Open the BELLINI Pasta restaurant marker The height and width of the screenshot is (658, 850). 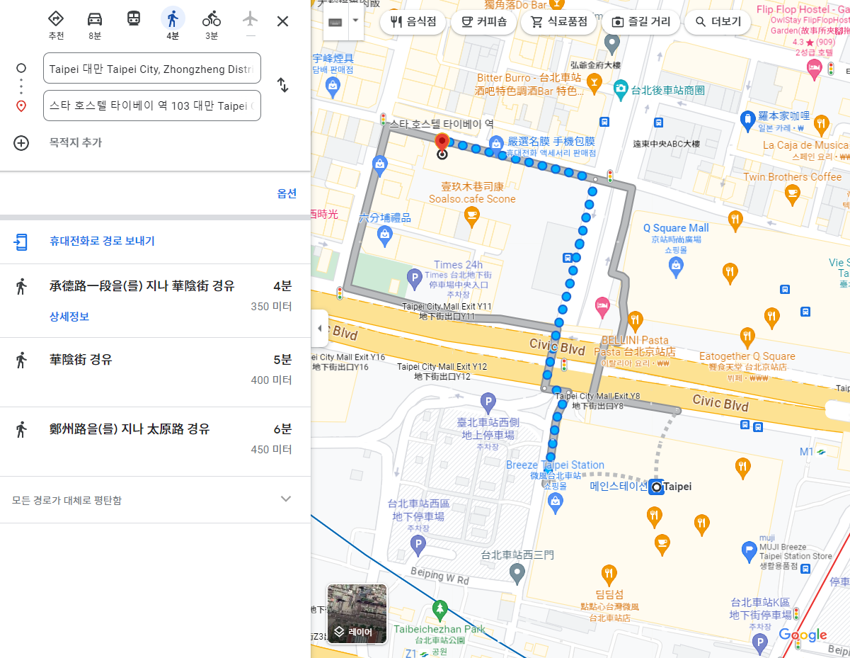click(636, 319)
